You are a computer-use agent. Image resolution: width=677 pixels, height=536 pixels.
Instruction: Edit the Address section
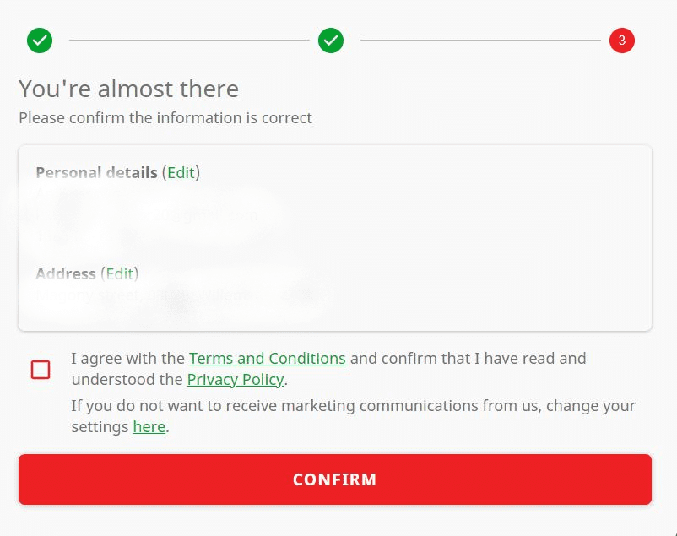pos(120,273)
